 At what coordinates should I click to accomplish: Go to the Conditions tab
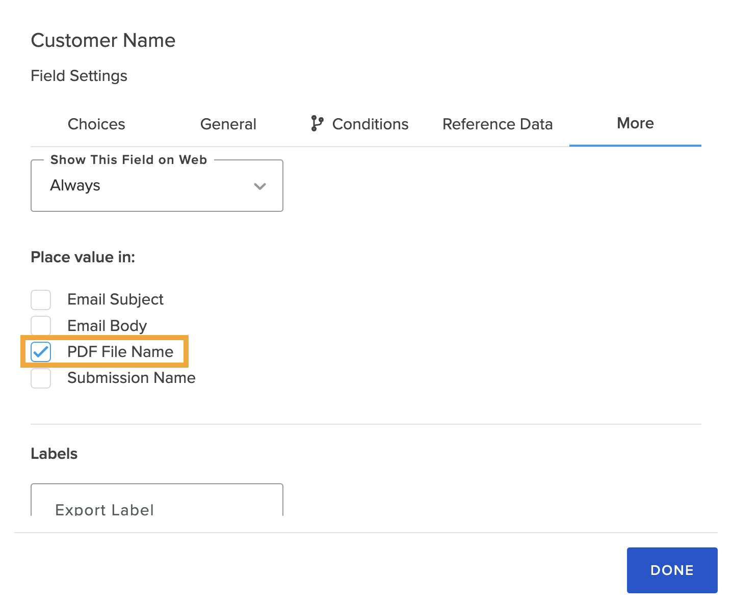tap(370, 124)
